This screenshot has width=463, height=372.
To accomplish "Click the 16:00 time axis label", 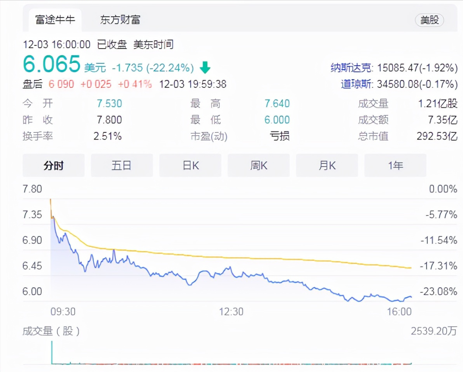I will (x=399, y=311).
